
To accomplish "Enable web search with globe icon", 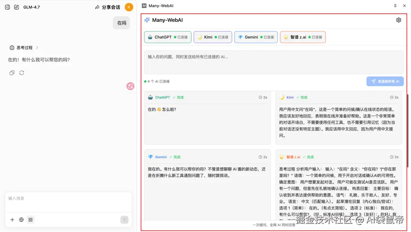I will click(21, 219).
